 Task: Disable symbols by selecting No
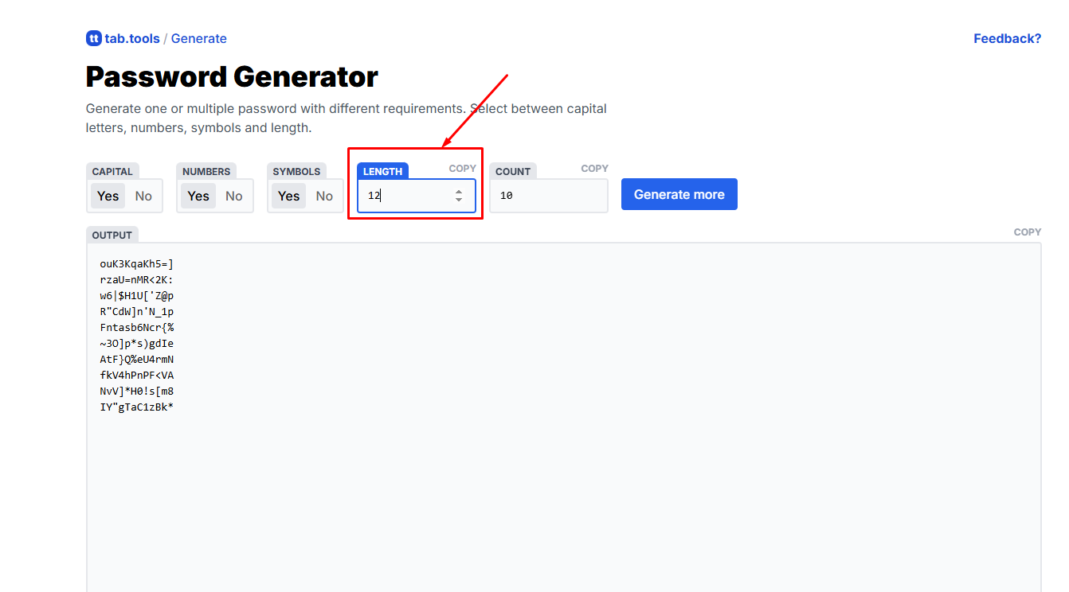[323, 196]
